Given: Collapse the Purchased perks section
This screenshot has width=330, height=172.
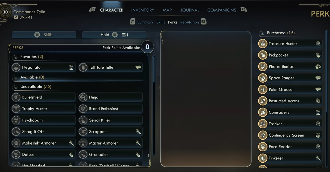Looking at the screenshot, I should pos(262,33).
